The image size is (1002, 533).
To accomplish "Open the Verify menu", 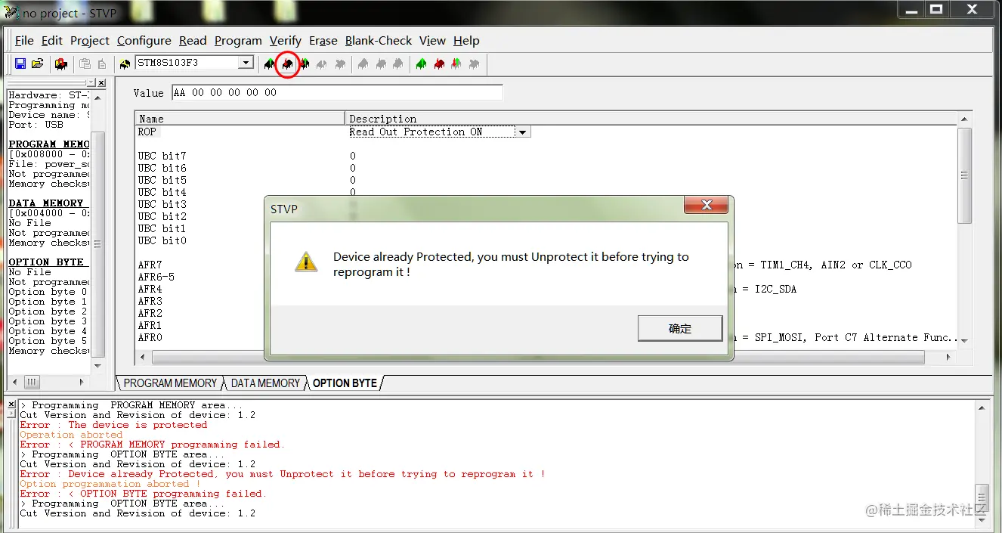I will coord(286,41).
